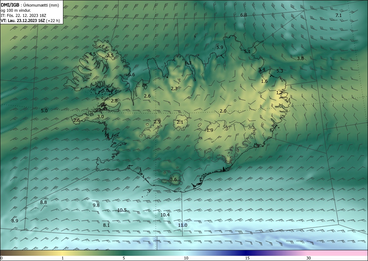Click the 3.0 map value

pos(100,116)
